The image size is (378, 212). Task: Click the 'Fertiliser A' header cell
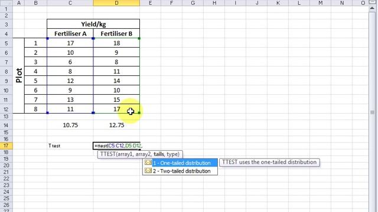click(x=70, y=34)
